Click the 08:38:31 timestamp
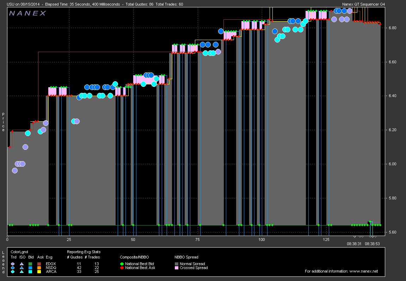This screenshot has height=281, width=406. [x=354, y=244]
